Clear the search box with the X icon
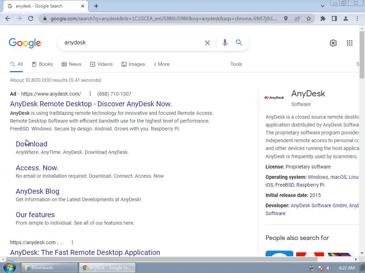The width and height of the screenshot is (365, 273). click(207, 43)
